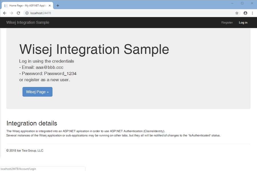The width and height of the screenshot is (257, 171).
Task: Open the Chrome profile account icon
Action: pyautogui.click(x=245, y=13)
